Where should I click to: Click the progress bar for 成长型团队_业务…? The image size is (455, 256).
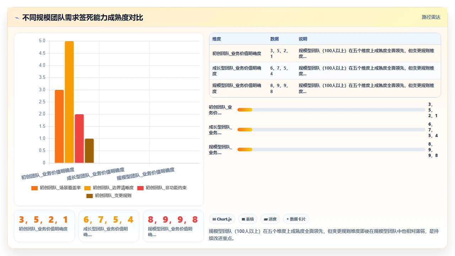[x=331, y=130]
